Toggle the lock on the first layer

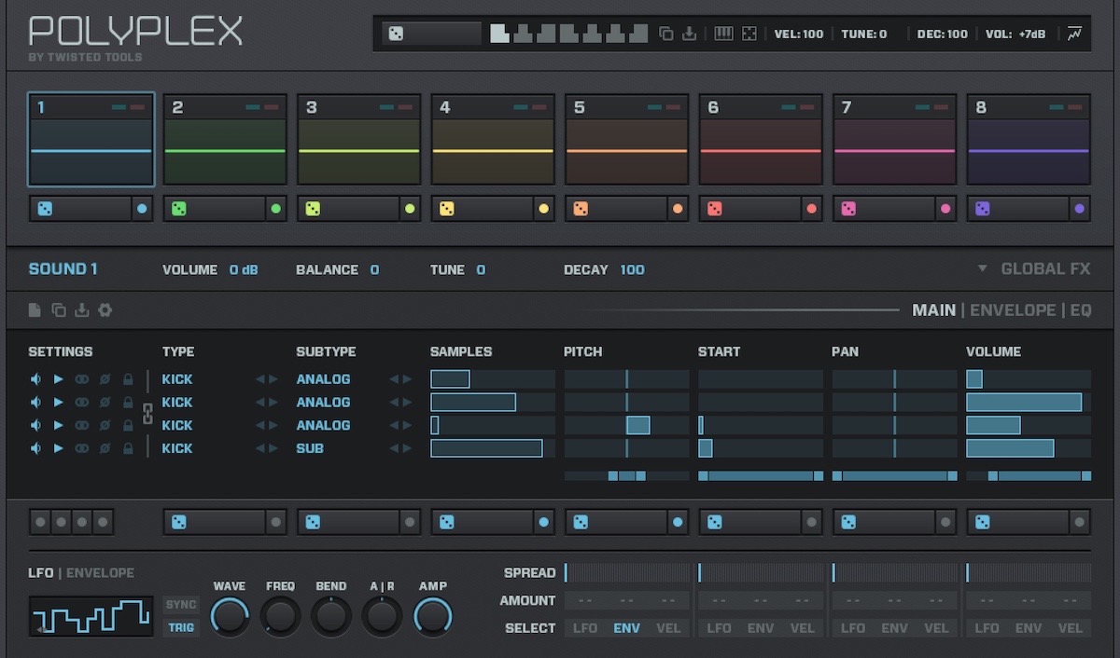tap(128, 379)
